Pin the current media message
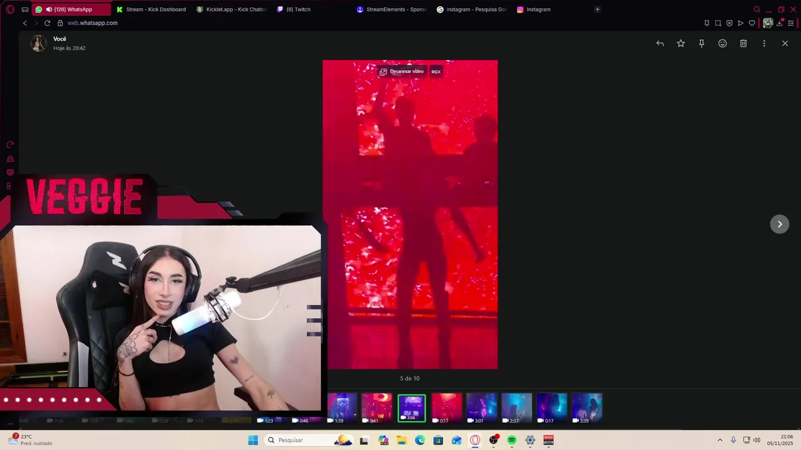 [702, 43]
